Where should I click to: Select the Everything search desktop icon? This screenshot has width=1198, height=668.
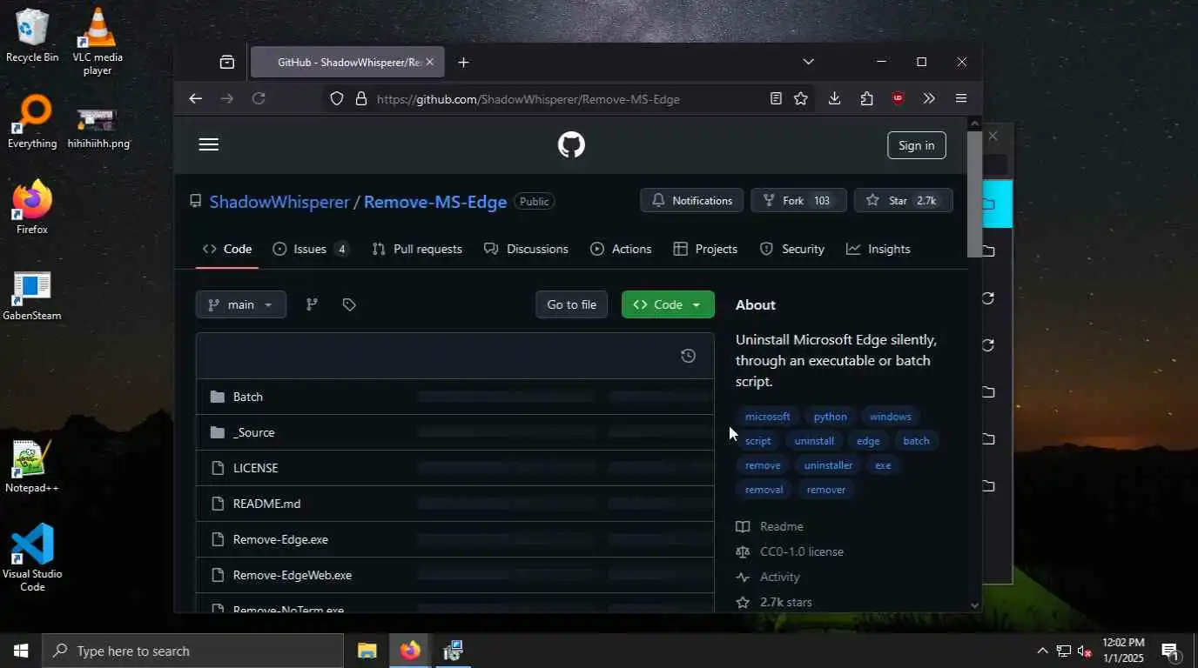coord(32,123)
